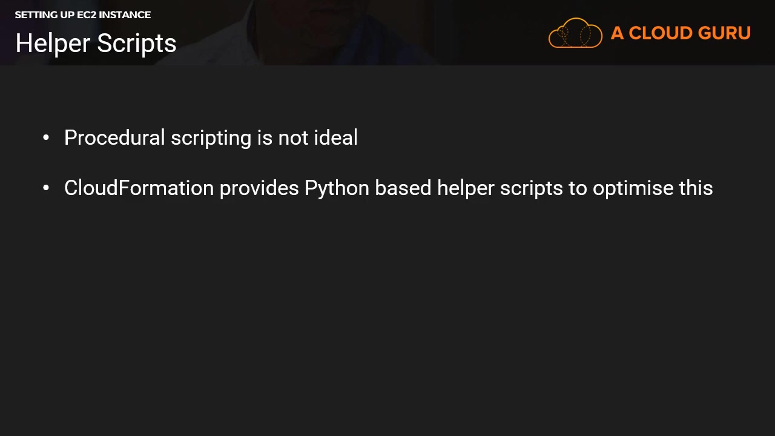Select the Helper Scripts slide title
The width and height of the screenshot is (775, 436).
tap(96, 44)
